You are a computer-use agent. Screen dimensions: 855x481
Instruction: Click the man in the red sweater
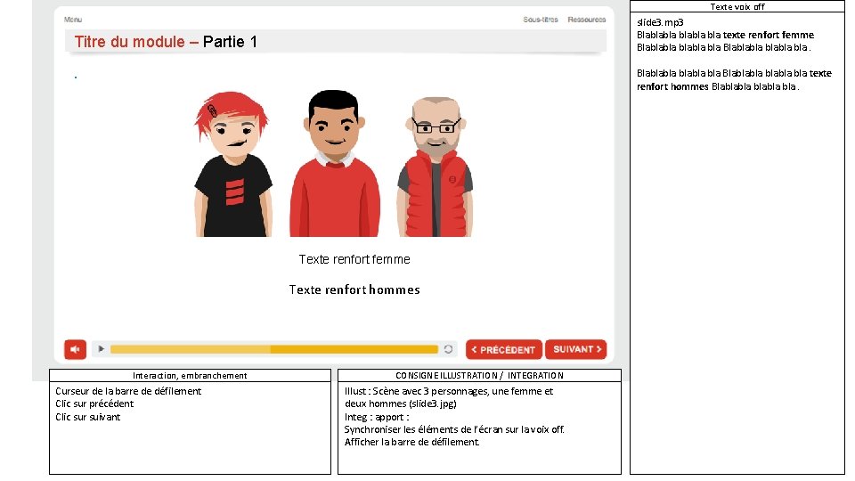(x=334, y=164)
